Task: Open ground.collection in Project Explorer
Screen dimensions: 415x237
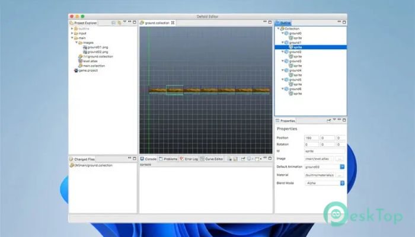Action: tap(98, 57)
